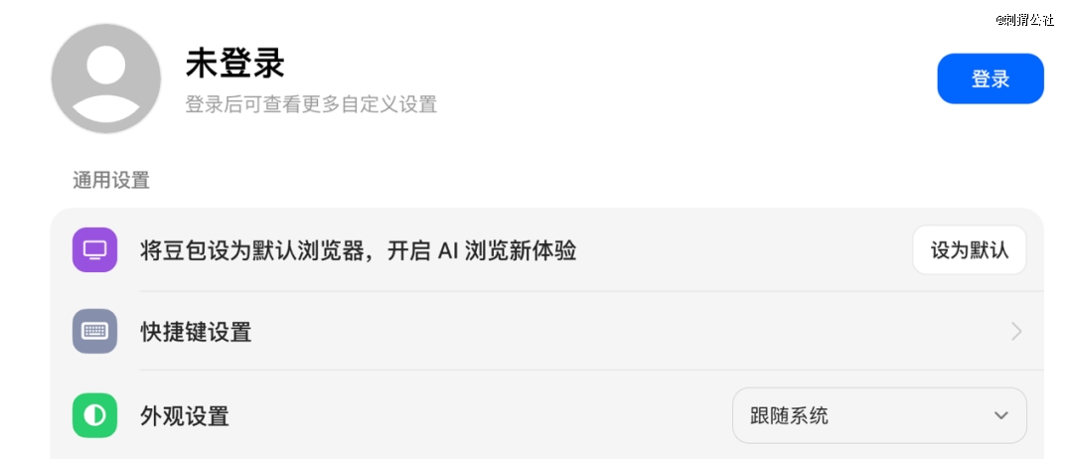Click the green half-circle 外观设置 icon

[95, 415]
